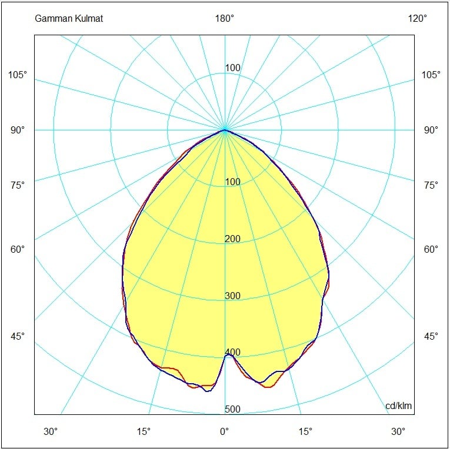Click the 45° label on the right side
Screen dimensions: 450x449
pos(431,336)
